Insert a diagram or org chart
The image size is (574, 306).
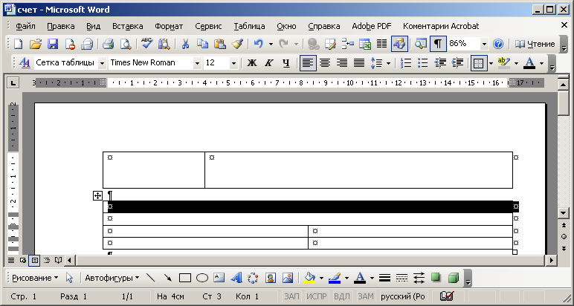click(254, 278)
